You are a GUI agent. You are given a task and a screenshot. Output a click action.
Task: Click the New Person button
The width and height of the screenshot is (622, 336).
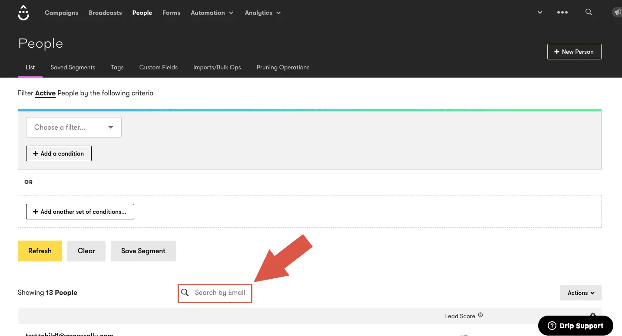click(x=574, y=52)
